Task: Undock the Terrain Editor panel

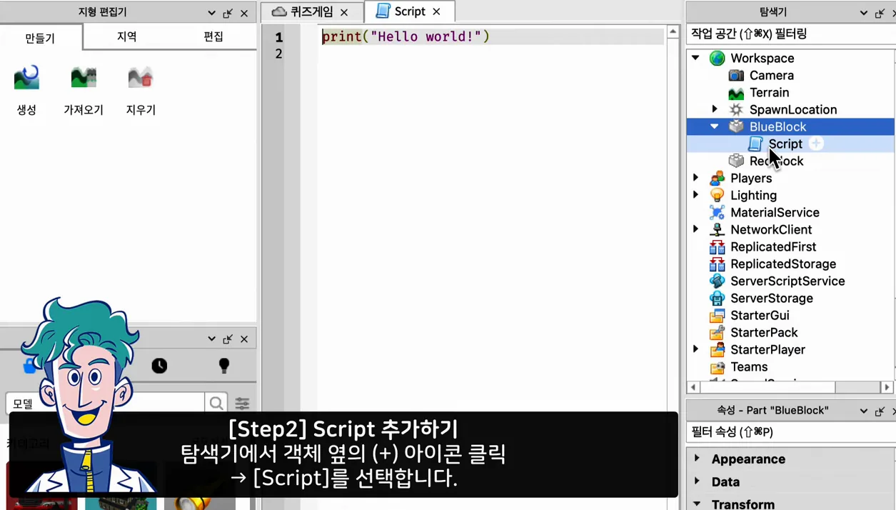Action: click(228, 13)
